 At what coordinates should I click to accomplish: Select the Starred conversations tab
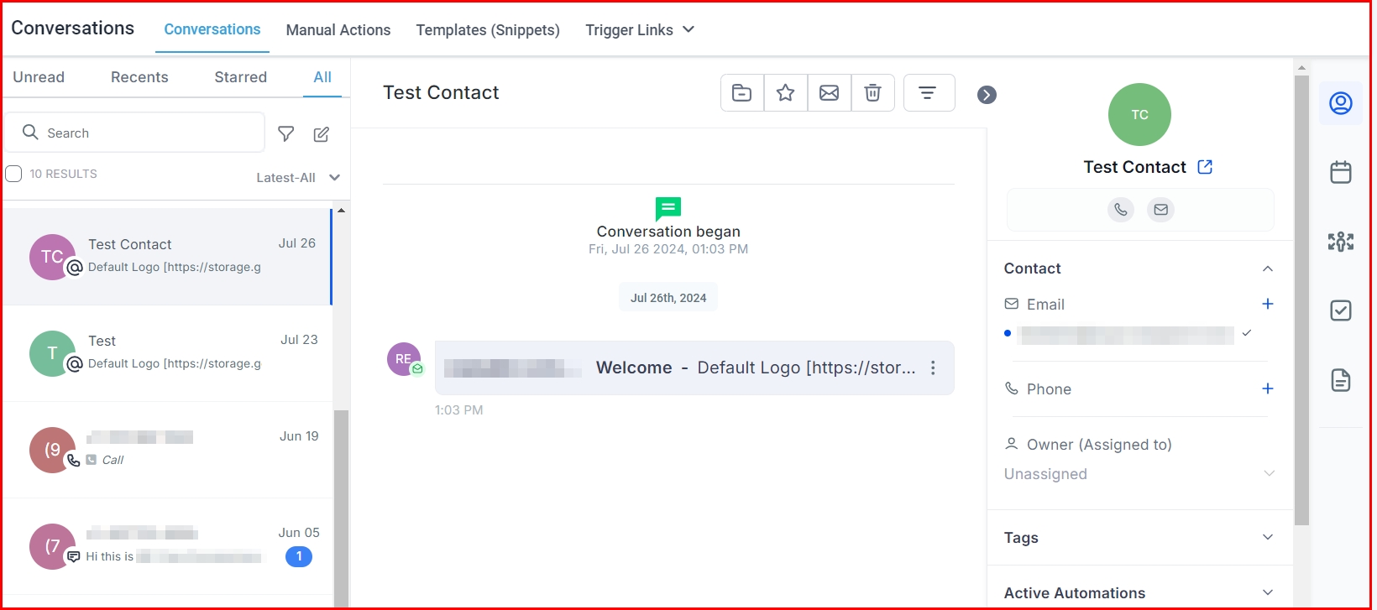click(241, 77)
